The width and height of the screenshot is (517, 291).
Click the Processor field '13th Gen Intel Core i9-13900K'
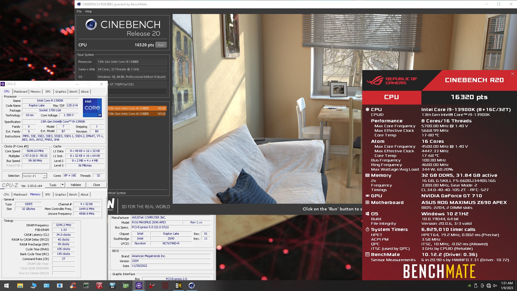tap(131, 62)
